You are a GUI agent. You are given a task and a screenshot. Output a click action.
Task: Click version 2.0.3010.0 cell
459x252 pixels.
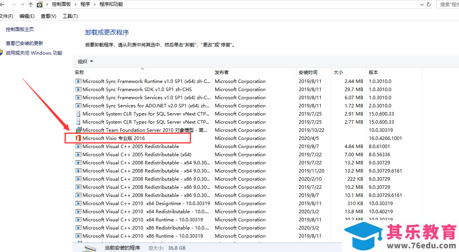point(380,105)
